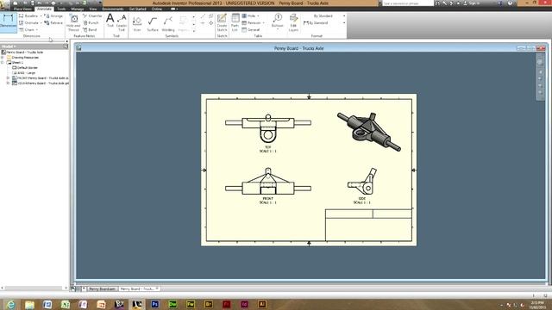Open the Revision table dropdown arrow

tap(264, 23)
